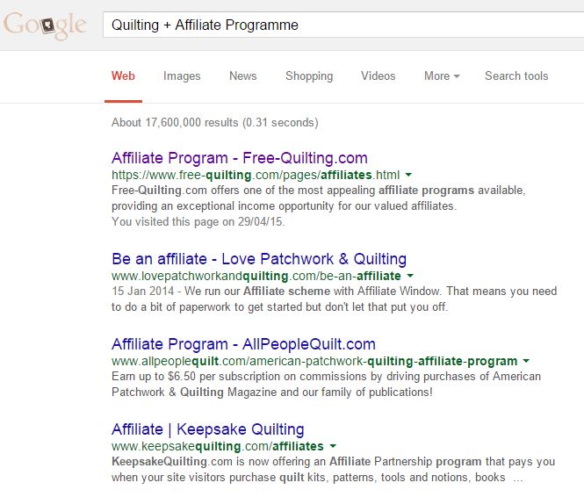This screenshot has height=497, width=584.
Task: Click the free-quilting.com green URL text
Action: click(x=256, y=175)
